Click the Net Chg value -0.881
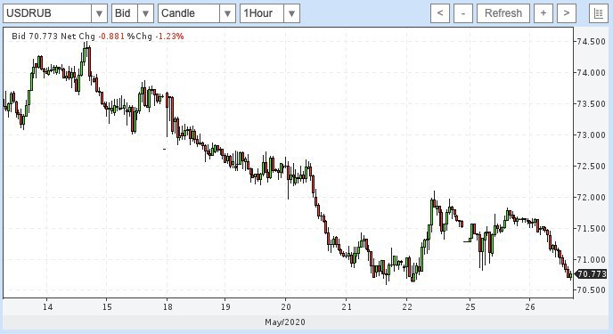 [111, 37]
